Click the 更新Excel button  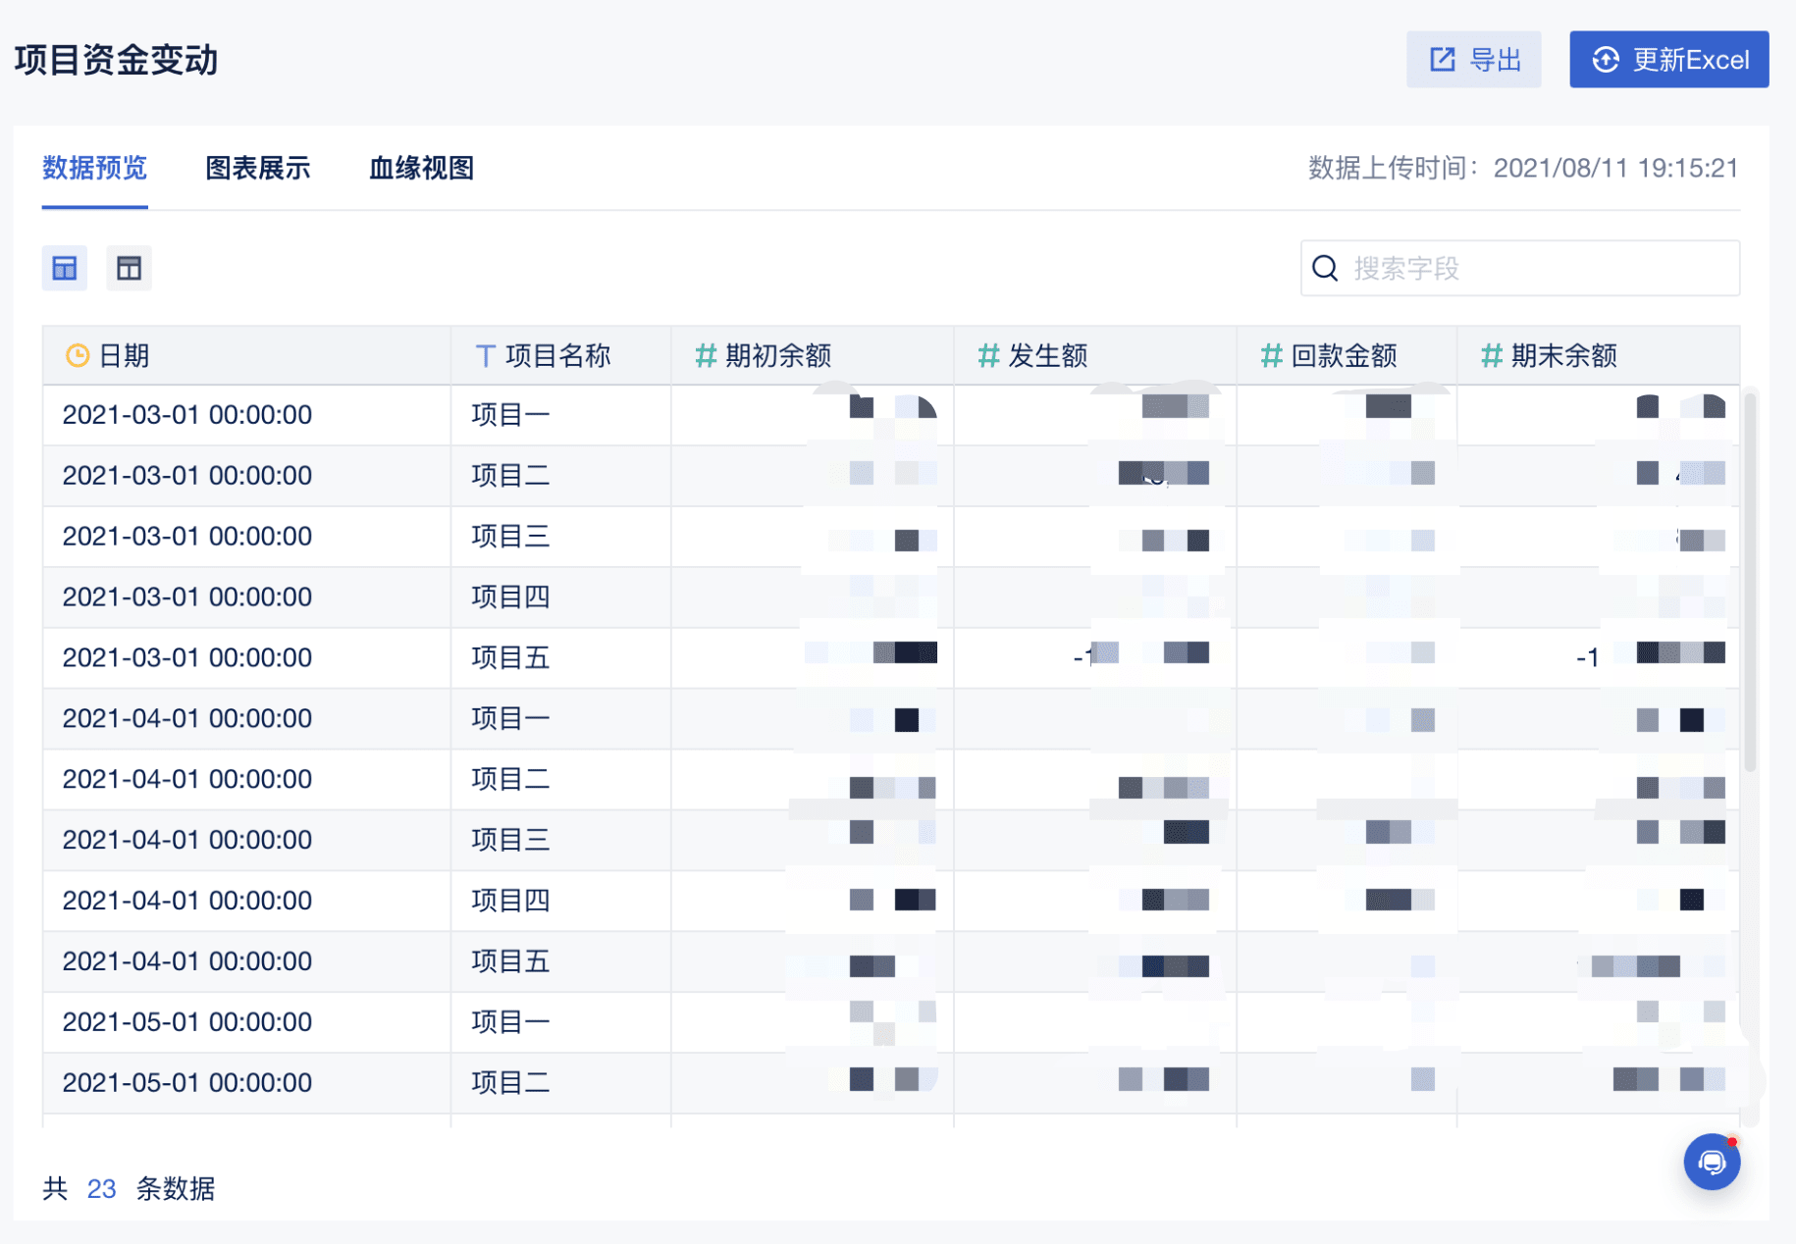pyautogui.click(x=1668, y=60)
